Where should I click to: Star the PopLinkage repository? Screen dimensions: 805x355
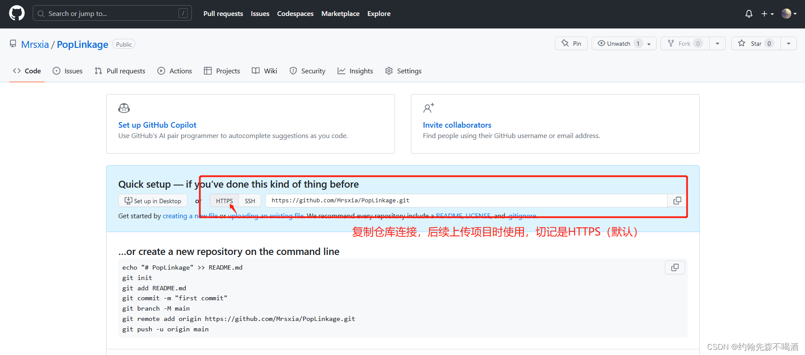tap(756, 44)
